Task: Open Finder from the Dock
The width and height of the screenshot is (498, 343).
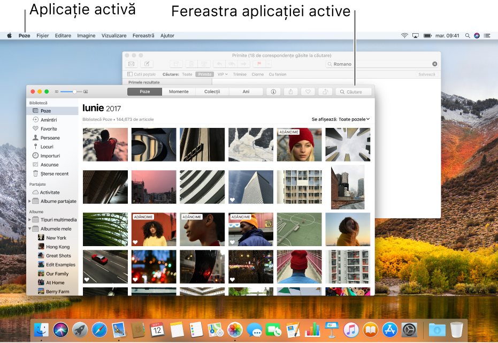Action: [41, 330]
